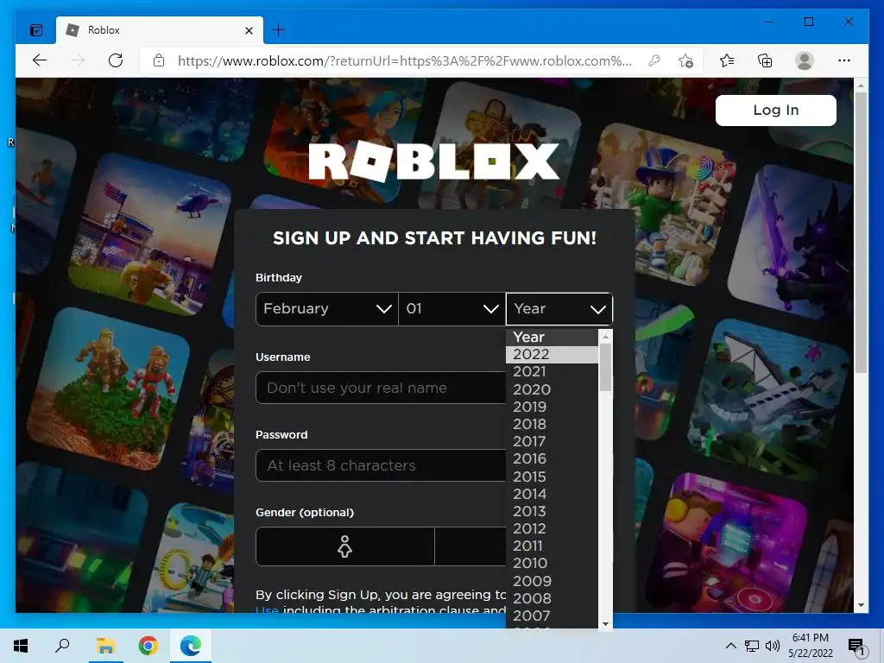Select the female gender icon
This screenshot has width=884, height=663.
click(344, 546)
